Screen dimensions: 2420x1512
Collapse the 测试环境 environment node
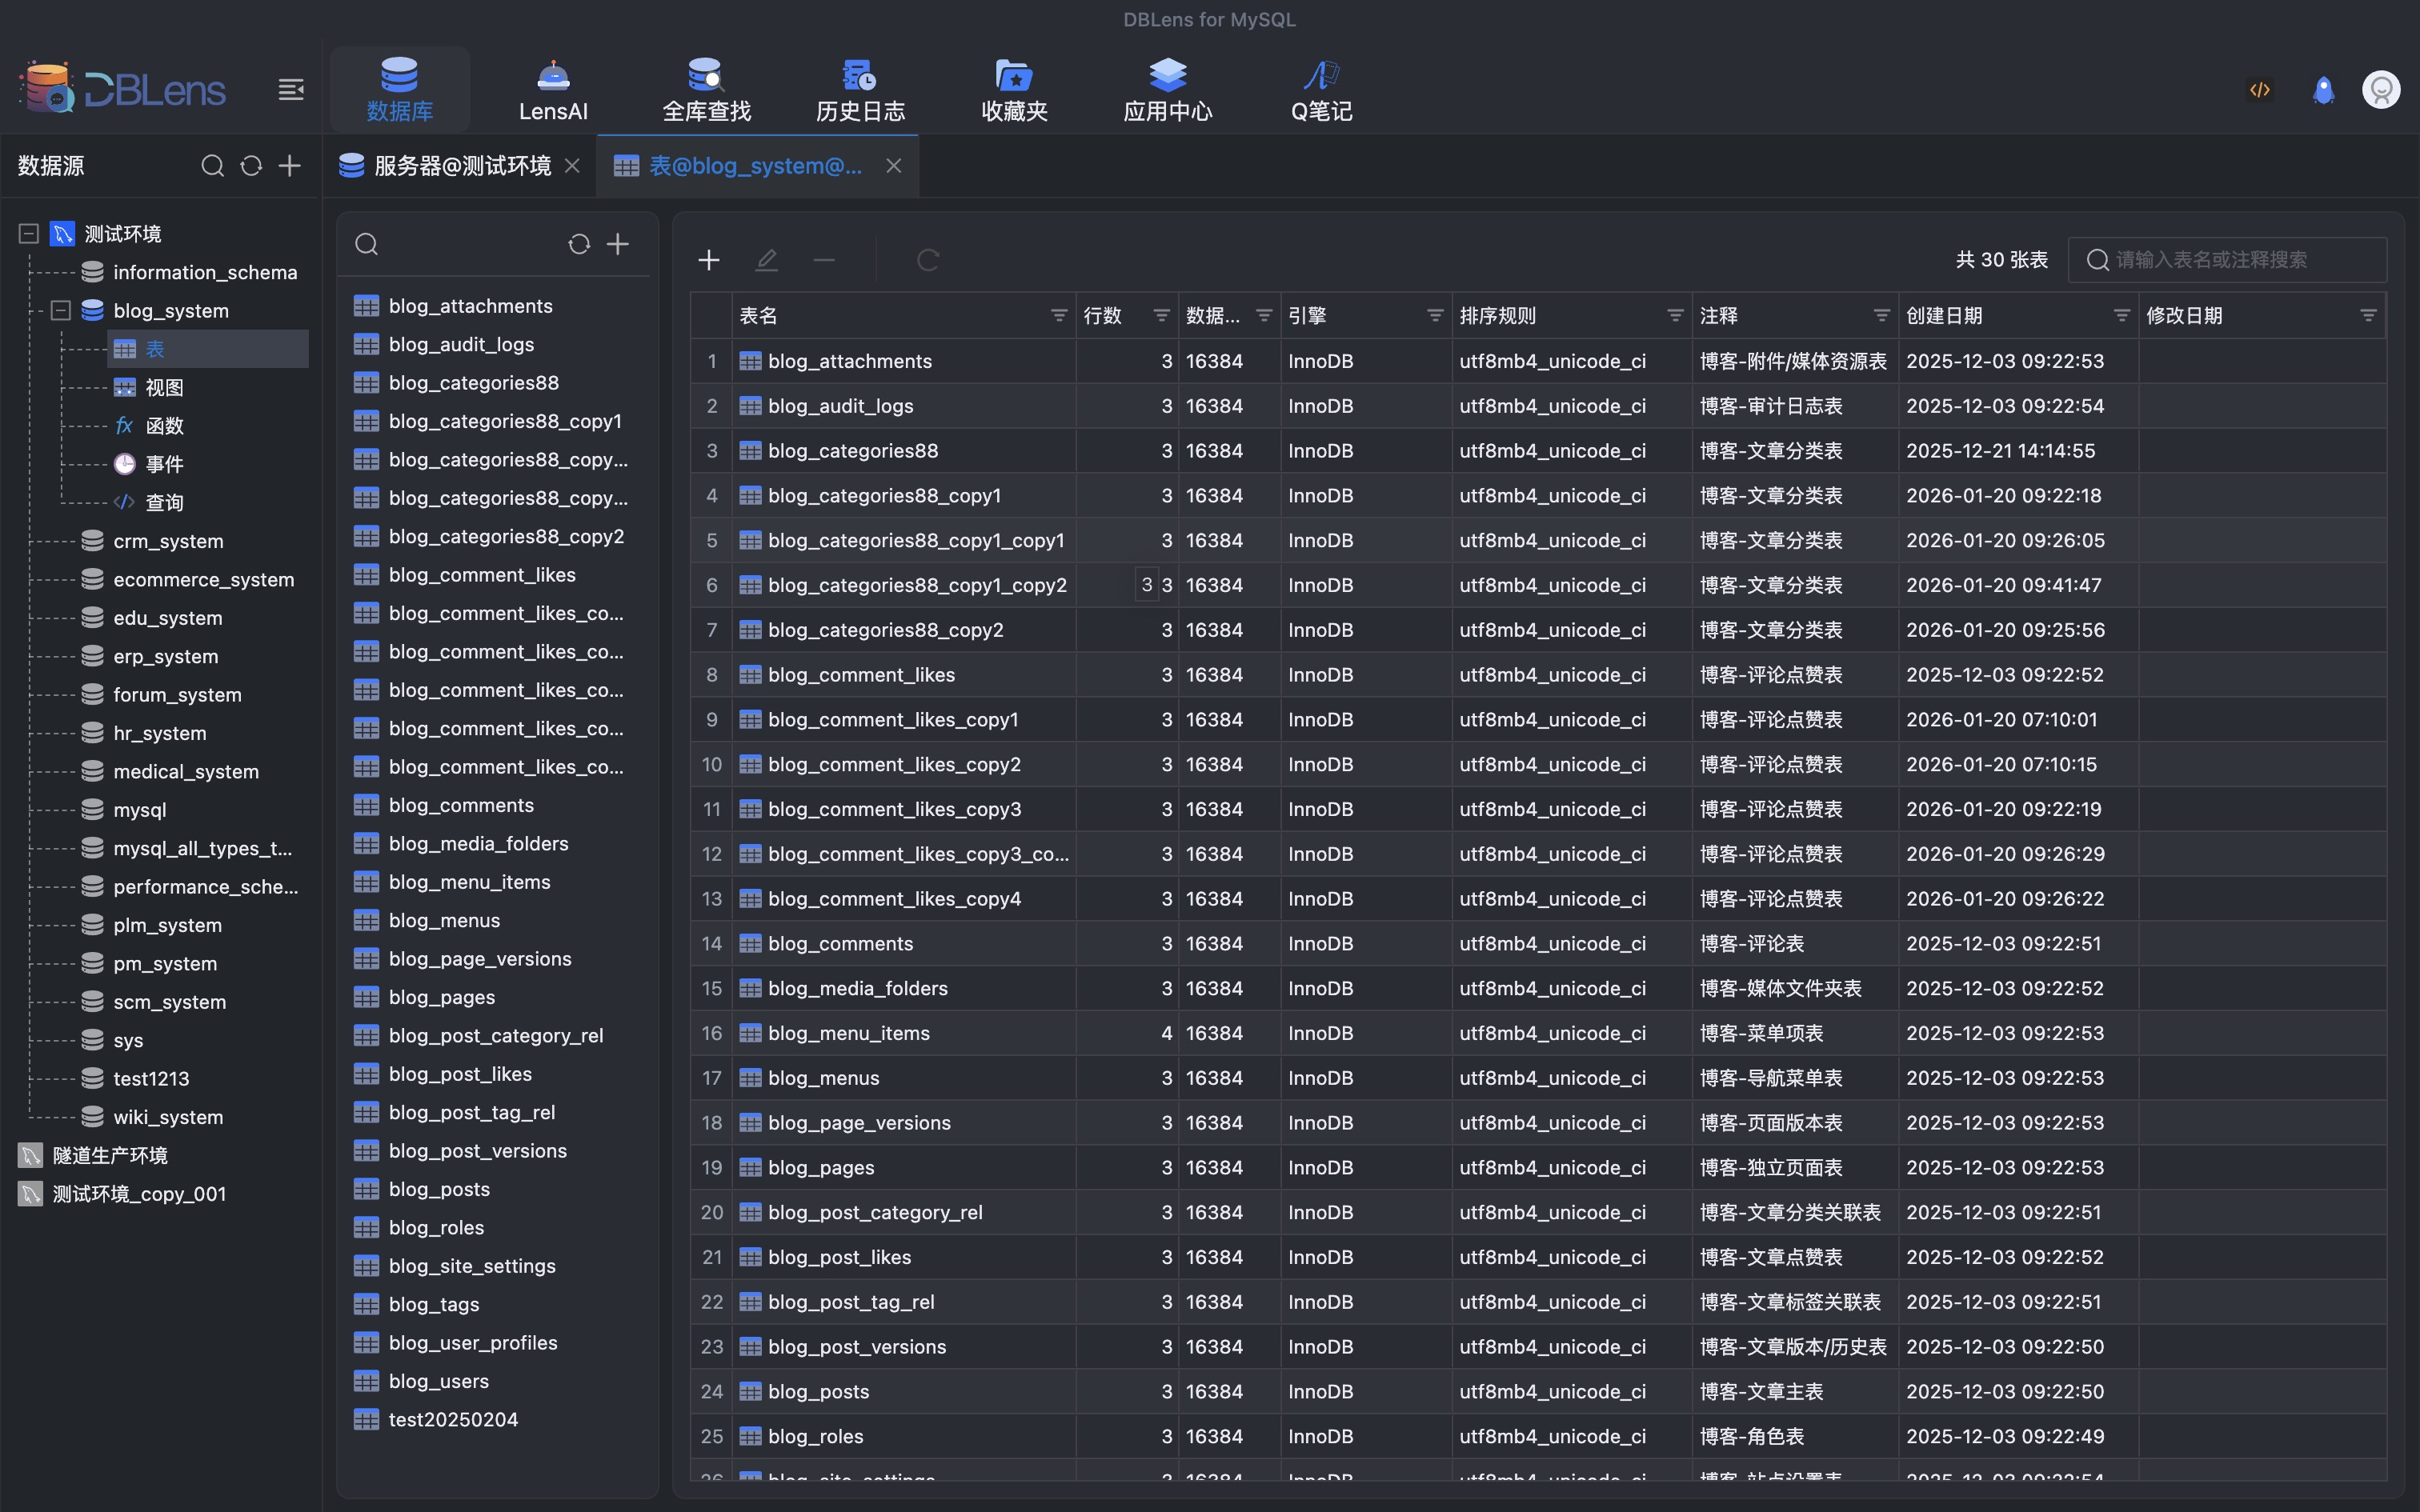coord(27,233)
